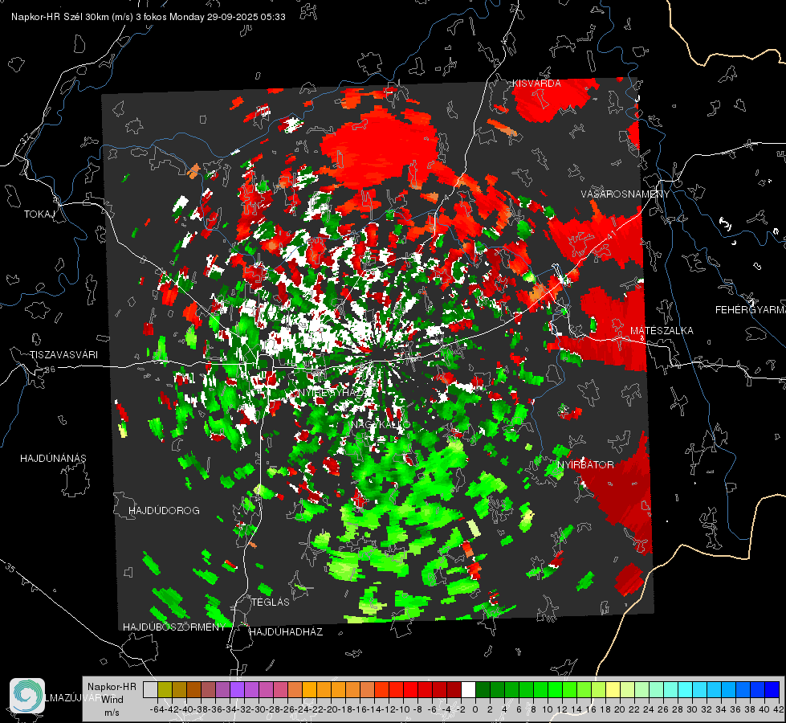Image resolution: width=786 pixels, height=723 pixels.
Task: Select the HAJDÚNÁNÁS label
Action: [x=53, y=459]
